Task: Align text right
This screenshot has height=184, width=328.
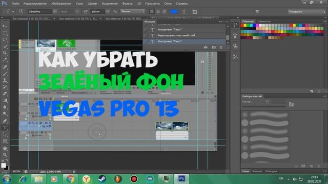Action: (165, 12)
